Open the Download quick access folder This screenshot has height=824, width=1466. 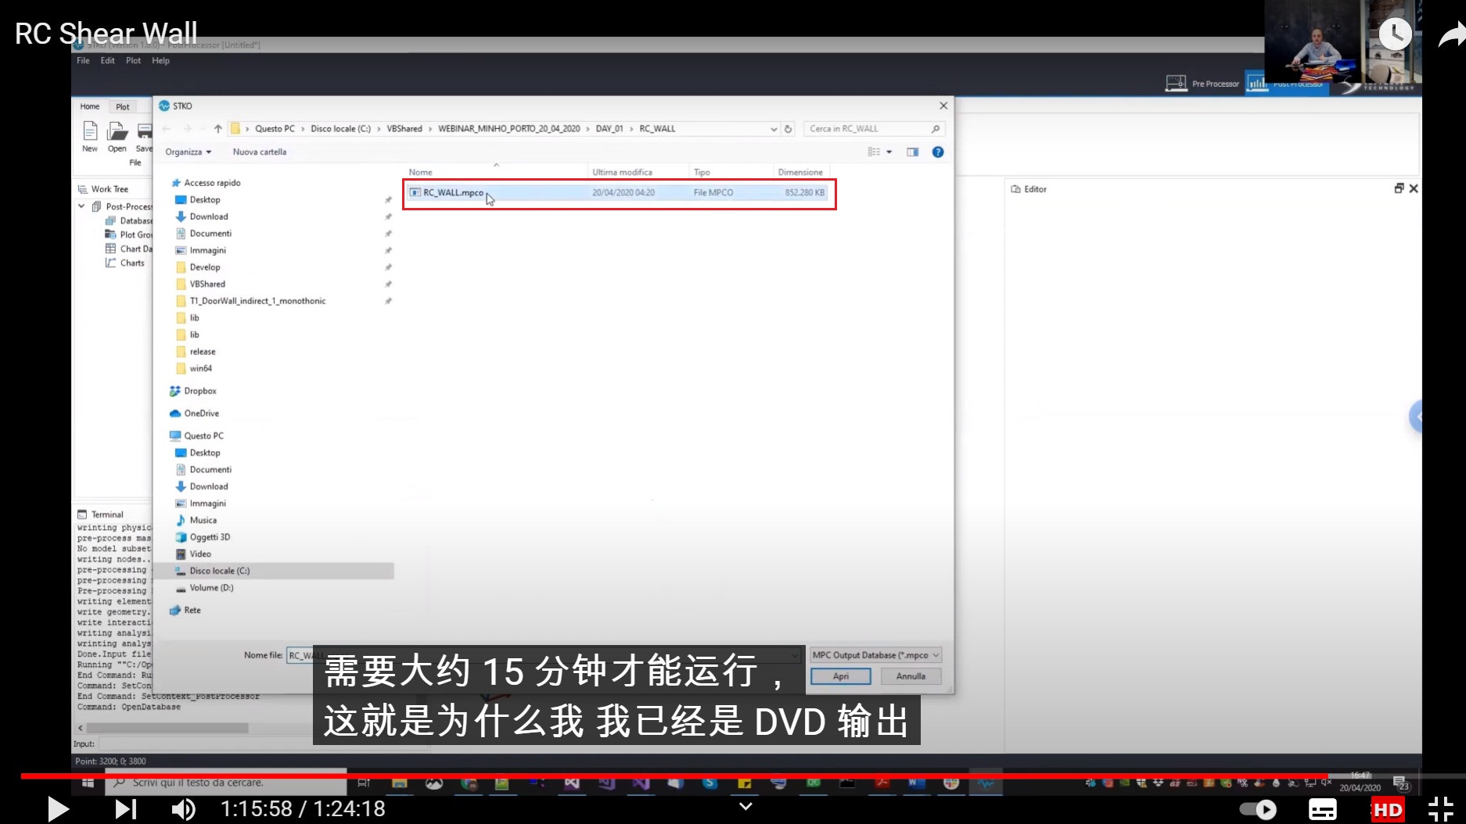coord(208,217)
